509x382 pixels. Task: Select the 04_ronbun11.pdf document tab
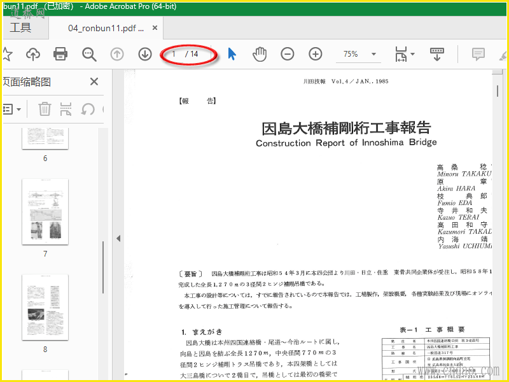[106, 28]
